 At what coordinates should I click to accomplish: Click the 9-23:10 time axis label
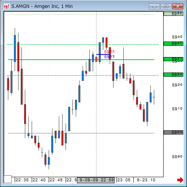pyautogui.click(x=146, y=180)
